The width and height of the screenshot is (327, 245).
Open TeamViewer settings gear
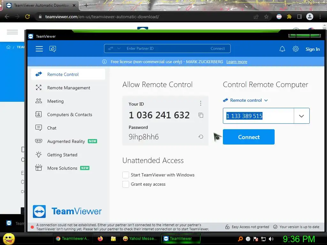(x=295, y=49)
